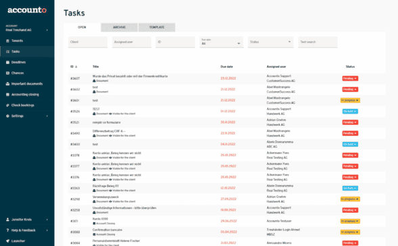Click the Document icon under task #3258
This screenshot has height=246, width=398.
(x=94, y=213)
